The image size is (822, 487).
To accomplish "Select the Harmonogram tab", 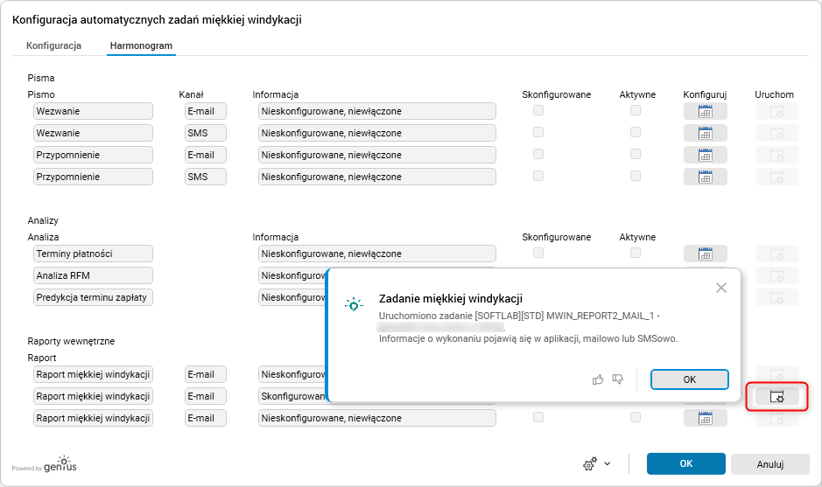I will [141, 45].
